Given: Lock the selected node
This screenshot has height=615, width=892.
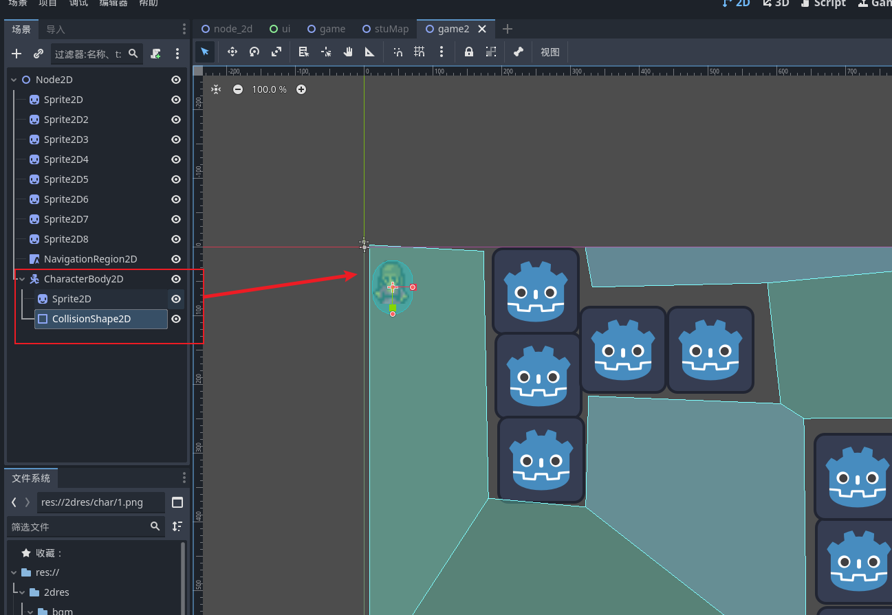Looking at the screenshot, I should [x=469, y=52].
